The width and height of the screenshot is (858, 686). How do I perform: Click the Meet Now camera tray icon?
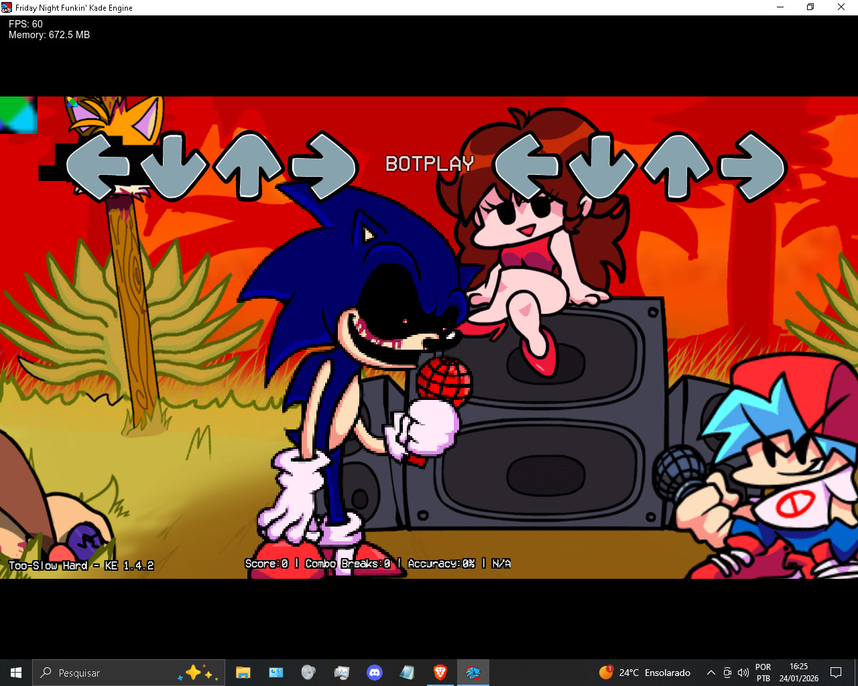coord(727,673)
